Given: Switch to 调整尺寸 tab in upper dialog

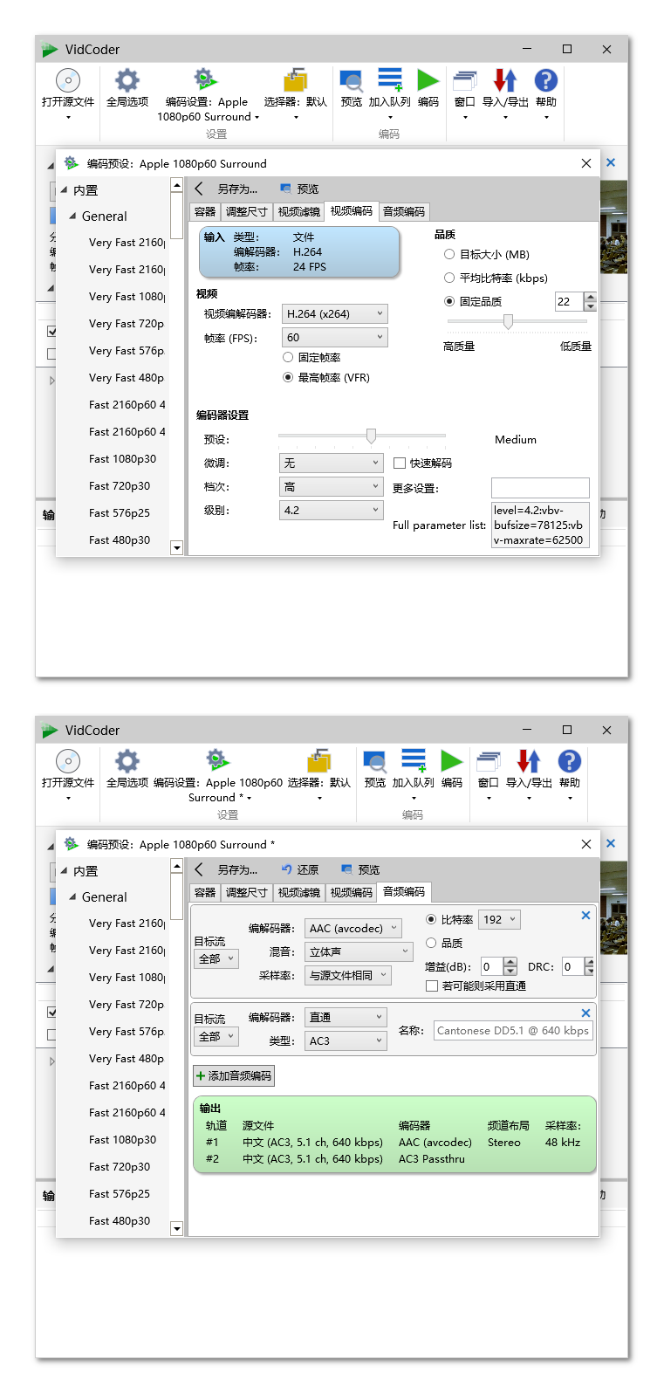Looking at the screenshot, I should (x=247, y=212).
